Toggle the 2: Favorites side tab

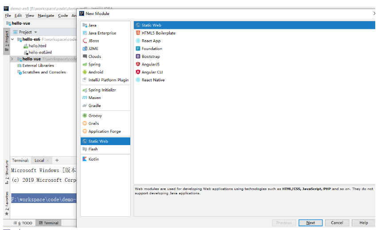(7, 203)
